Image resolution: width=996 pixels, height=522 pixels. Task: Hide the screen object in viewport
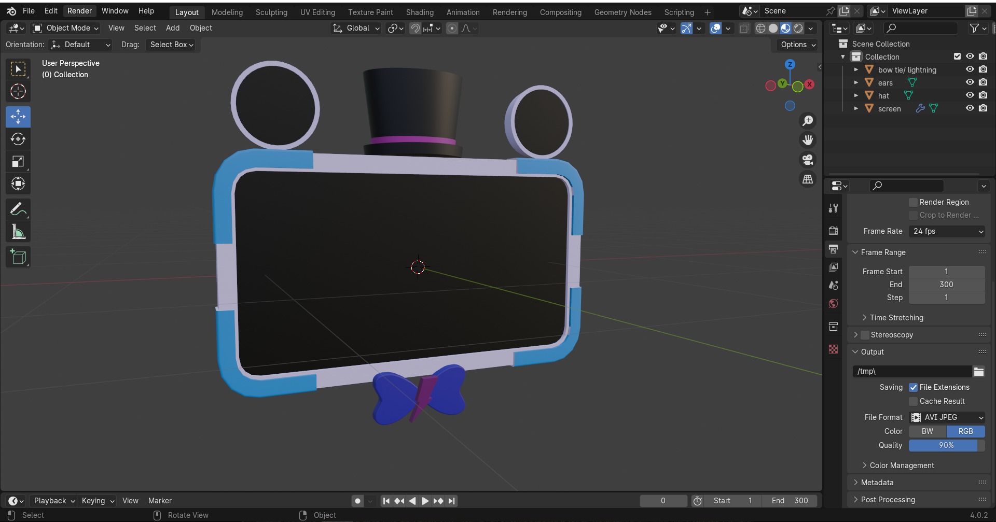point(970,108)
